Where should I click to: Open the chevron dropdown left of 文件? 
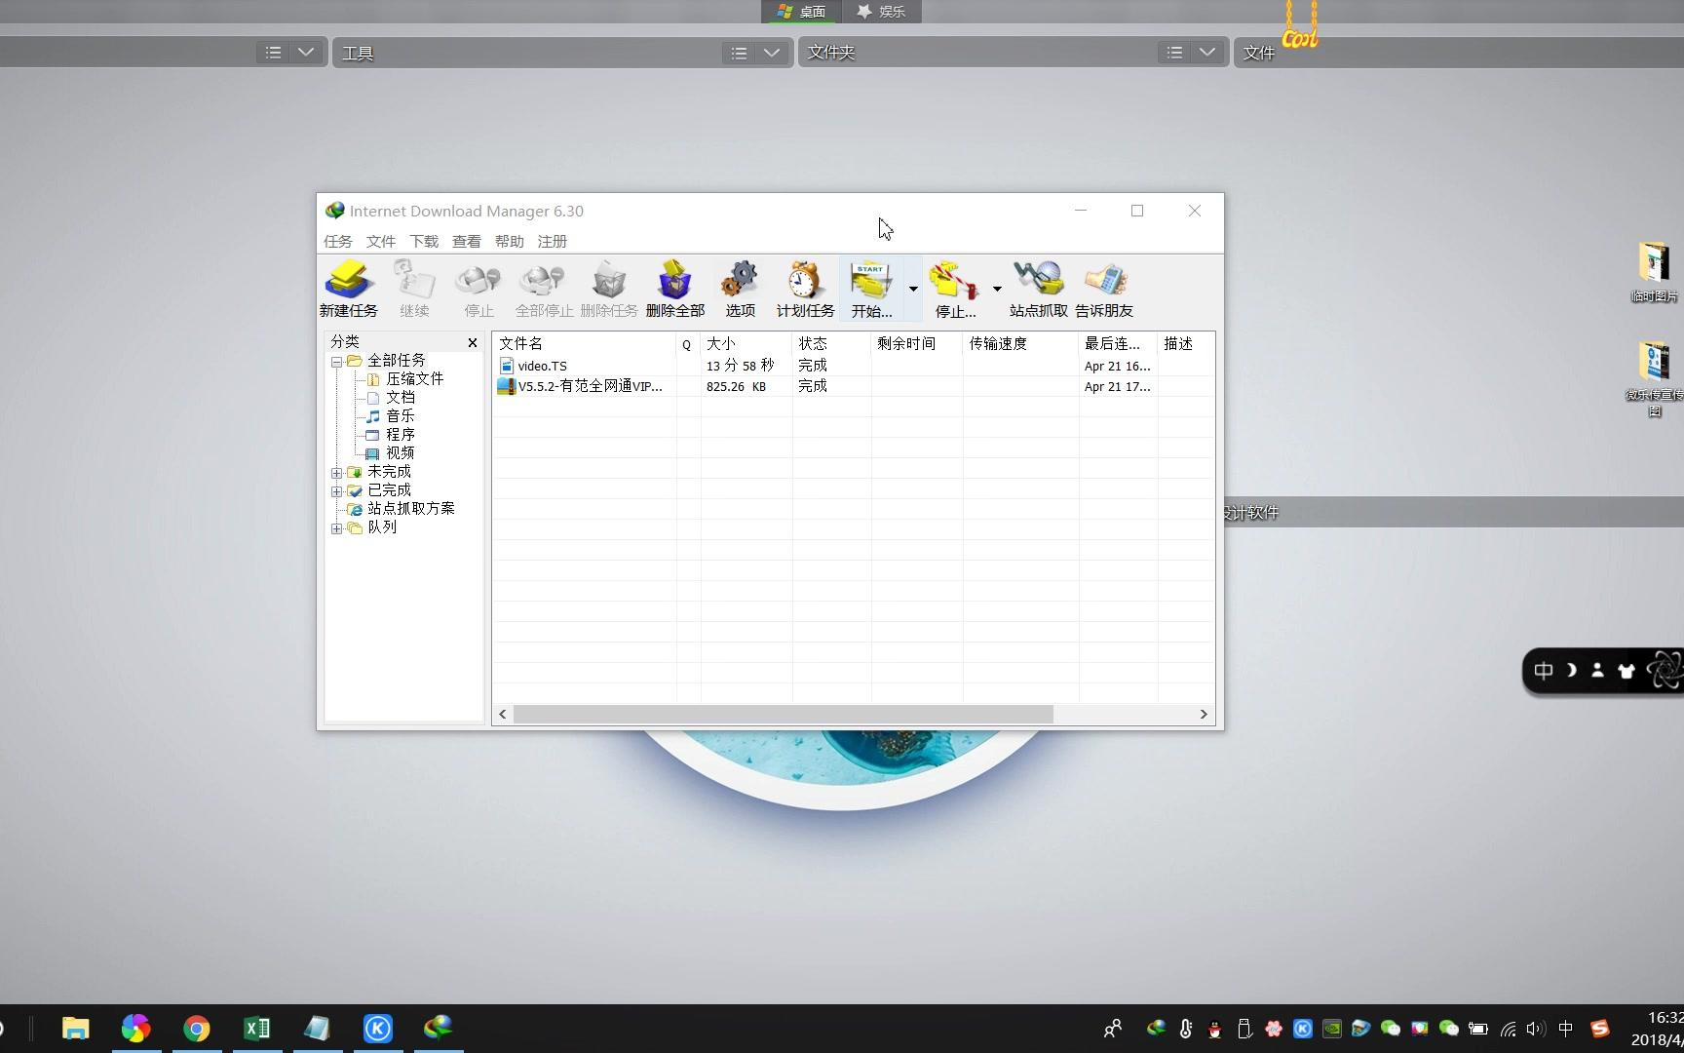coord(1207,53)
